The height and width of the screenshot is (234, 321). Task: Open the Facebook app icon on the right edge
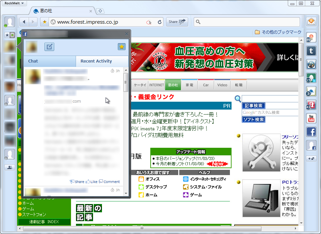[x=311, y=132]
